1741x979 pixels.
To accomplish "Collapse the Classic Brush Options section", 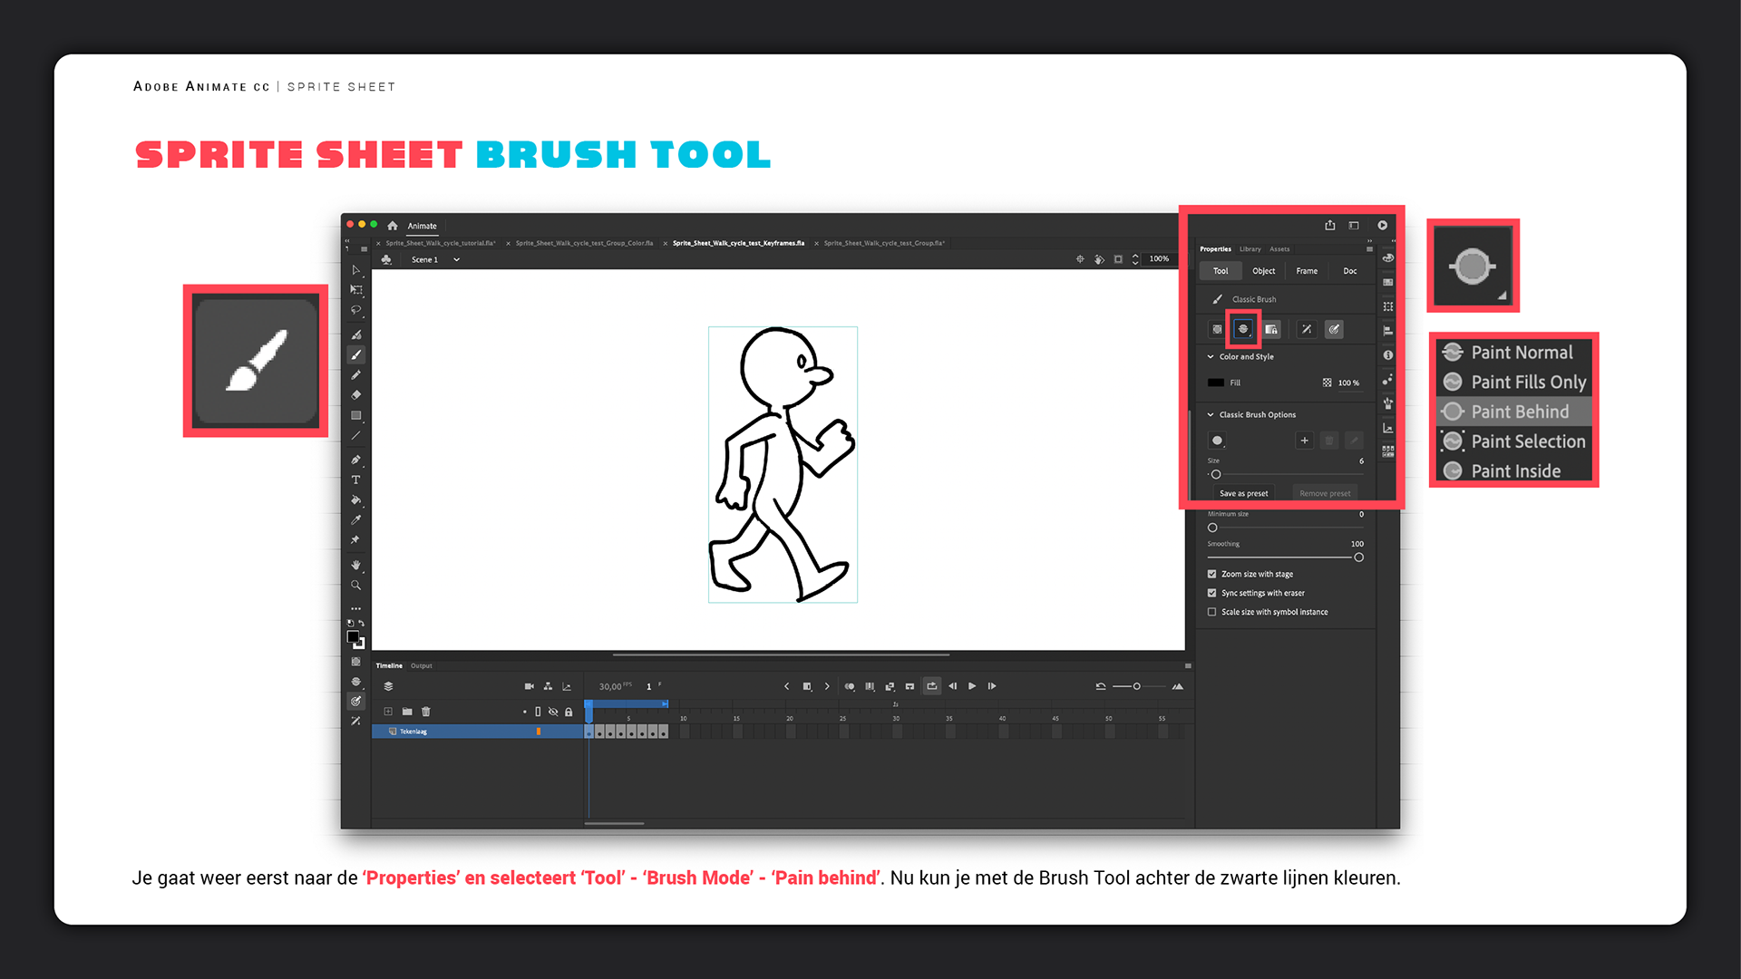I will [x=1211, y=415].
